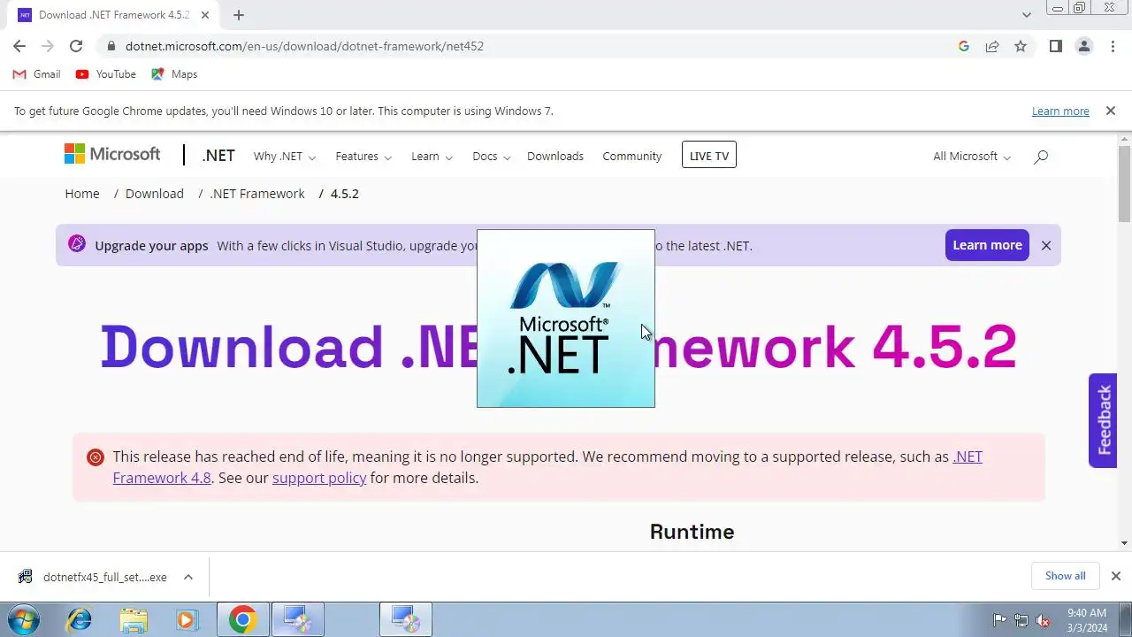Open site search magnifier
This screenshot has height=637, width=1132.
[x=1041, y=157]
